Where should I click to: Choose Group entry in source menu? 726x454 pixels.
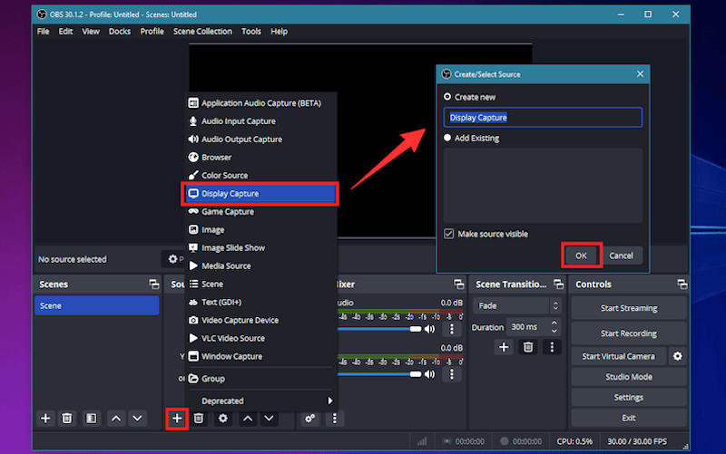[261, 379]
